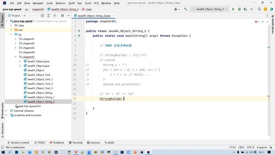
Task: Expand the .idea folder
Action: [x=11, y=25]
